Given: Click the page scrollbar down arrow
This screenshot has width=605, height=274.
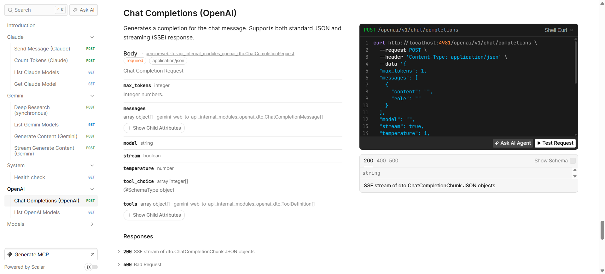Looking at the screenshot, I should [602, 271].
